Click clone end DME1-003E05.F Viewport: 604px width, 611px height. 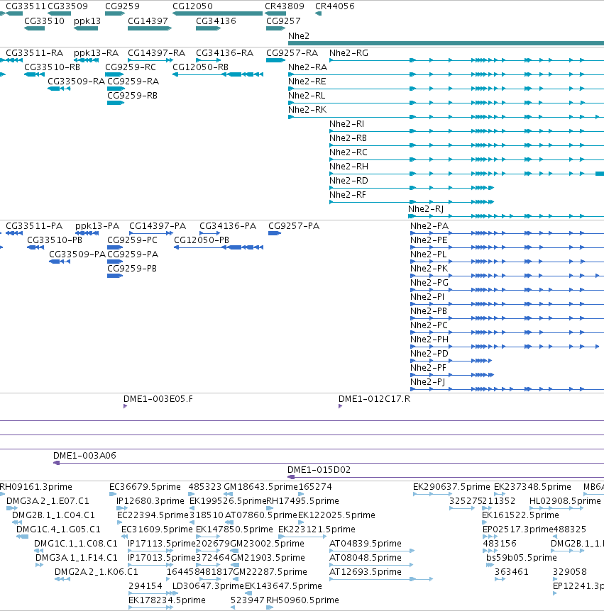(x=158, y=399)
